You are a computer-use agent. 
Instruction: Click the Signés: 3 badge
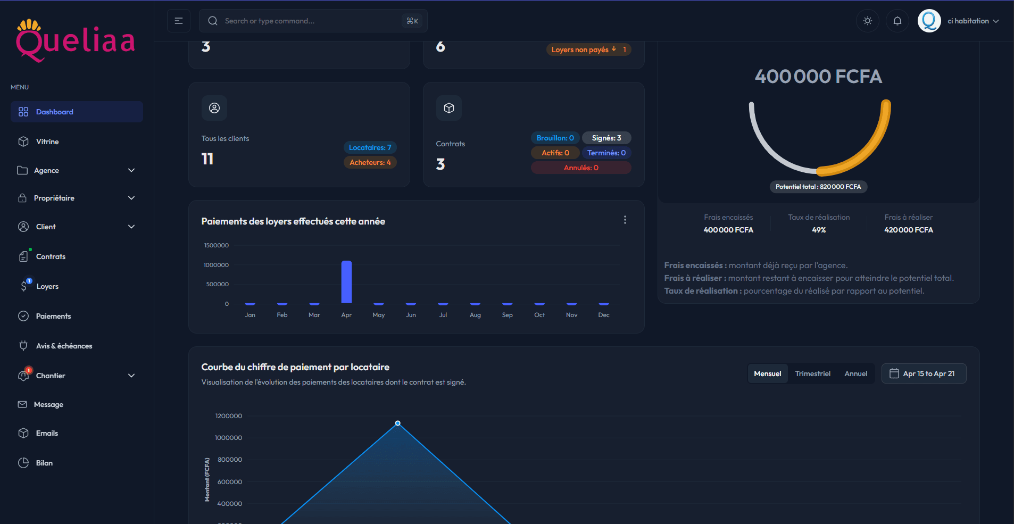click(606, 138)
